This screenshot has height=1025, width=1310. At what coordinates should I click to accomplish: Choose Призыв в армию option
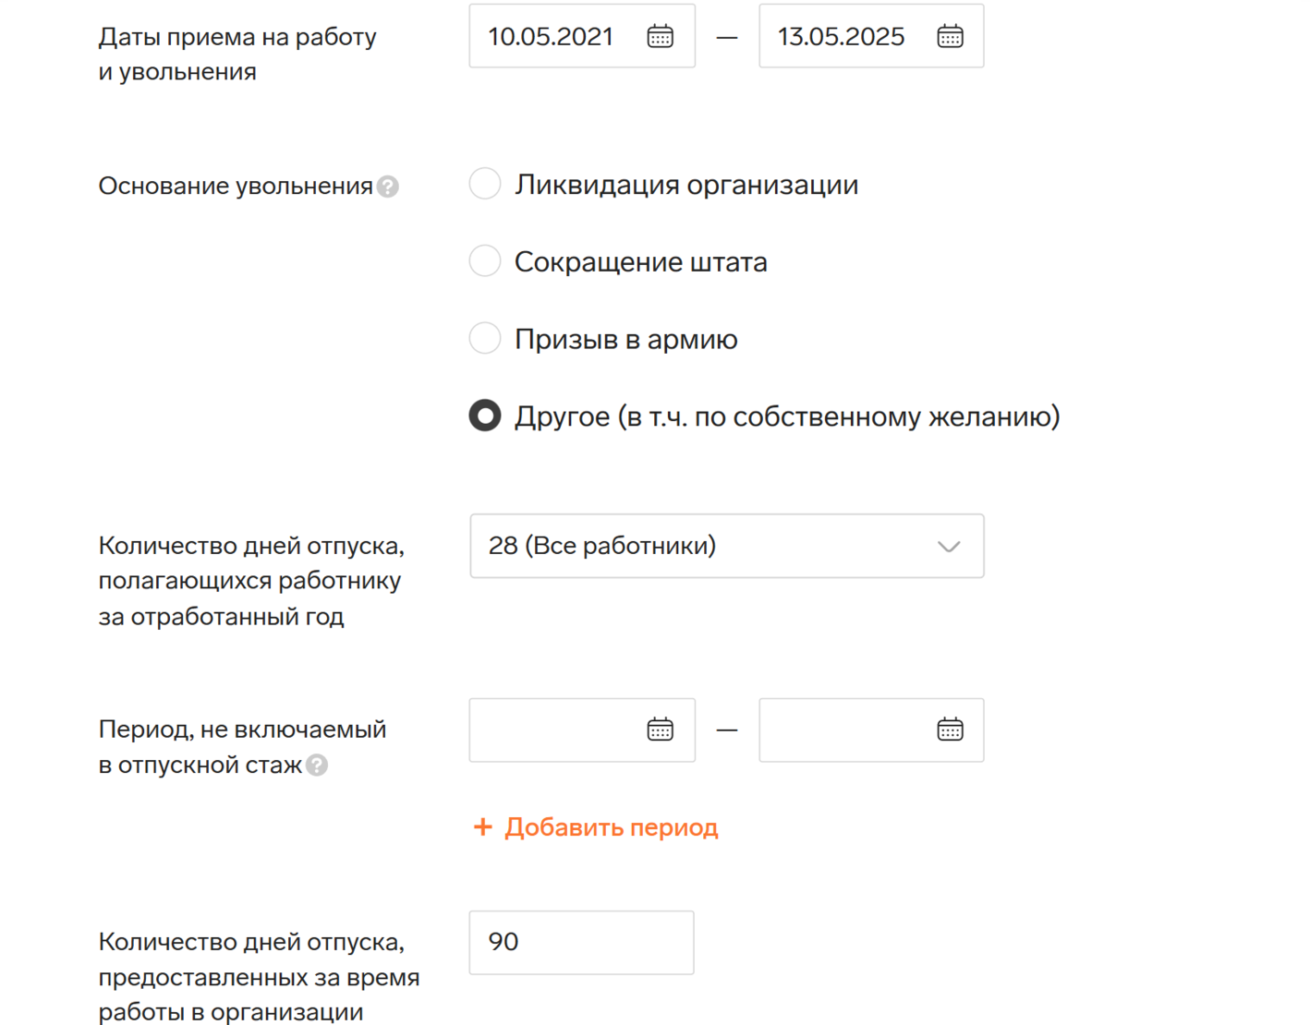click(x=485, y=338)
